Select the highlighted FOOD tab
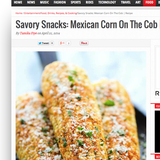The image size is (160, 160). point(149,2)
